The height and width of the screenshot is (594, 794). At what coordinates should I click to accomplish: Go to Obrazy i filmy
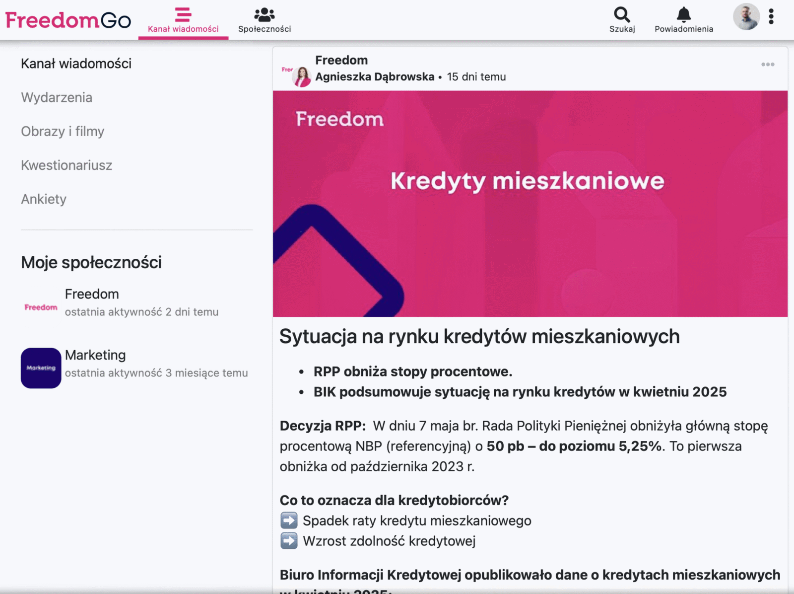(63, 131)
